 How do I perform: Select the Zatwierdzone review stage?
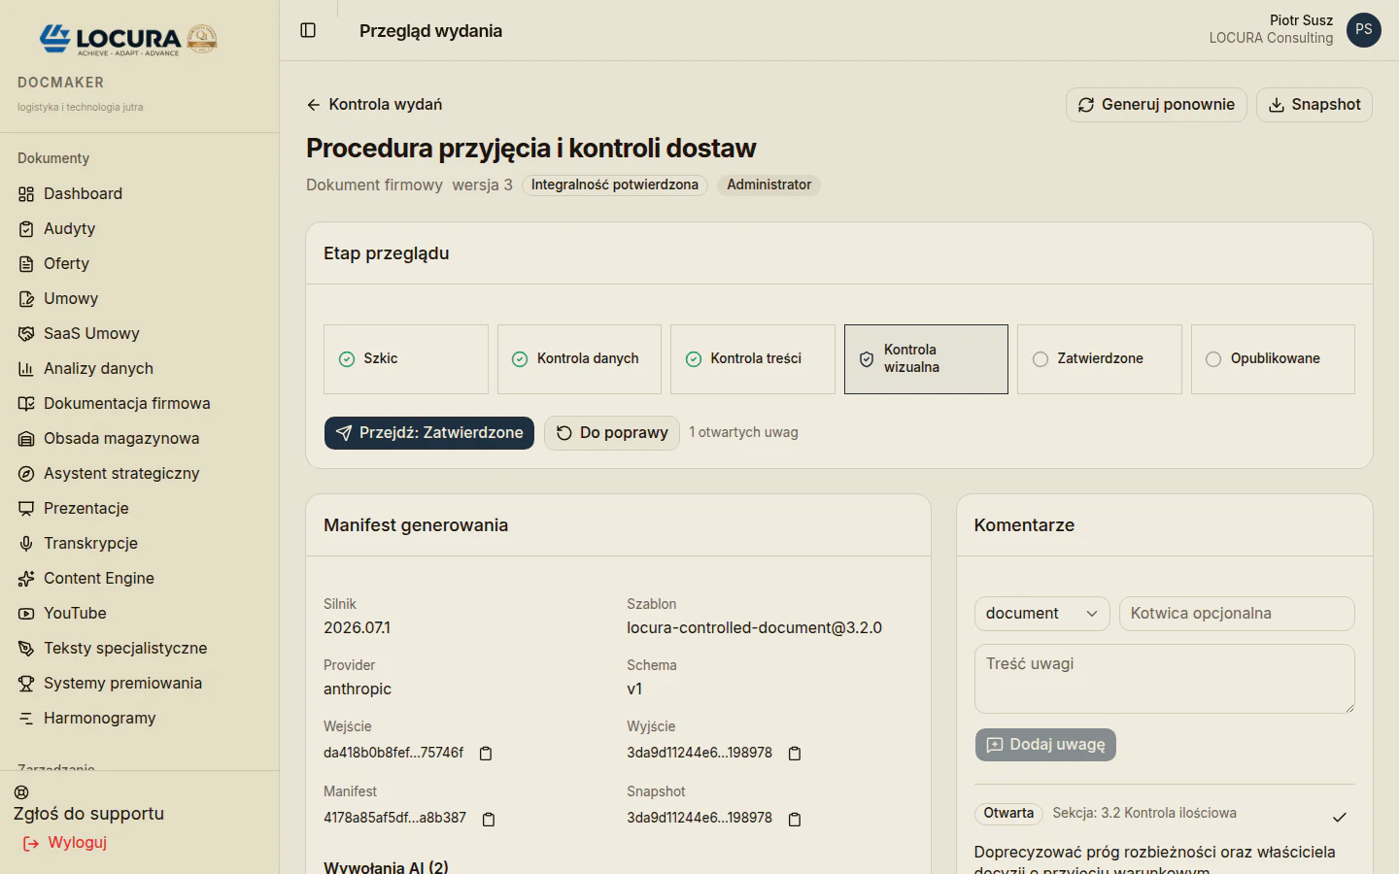tap(1100, 359)
